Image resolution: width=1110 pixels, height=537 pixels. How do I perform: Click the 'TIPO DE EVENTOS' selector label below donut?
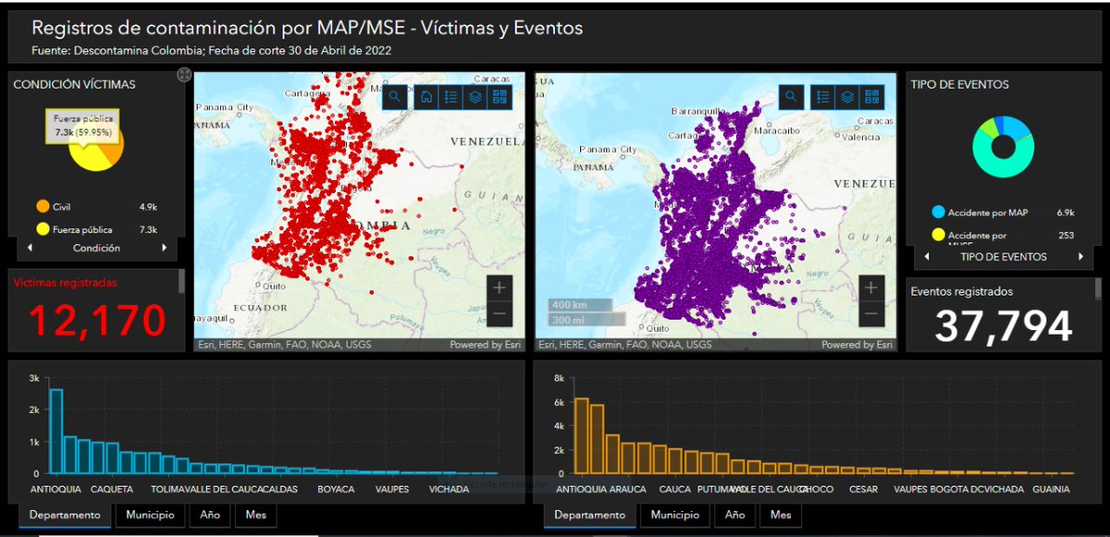(1004, 257)
